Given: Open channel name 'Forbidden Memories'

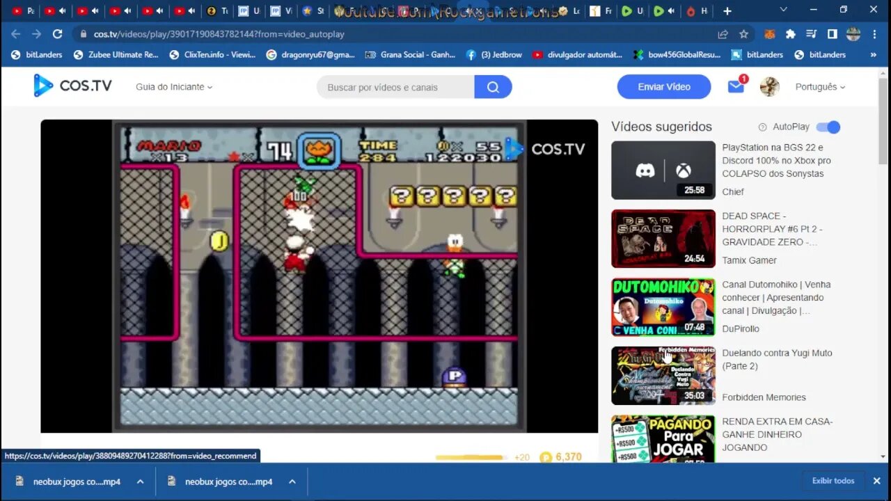Looking at the screenshot, I should click(x=764, y=397).
